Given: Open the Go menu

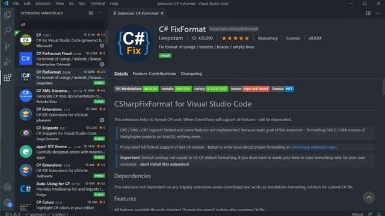Looking at the screenshot, I should tap(71, 4).
